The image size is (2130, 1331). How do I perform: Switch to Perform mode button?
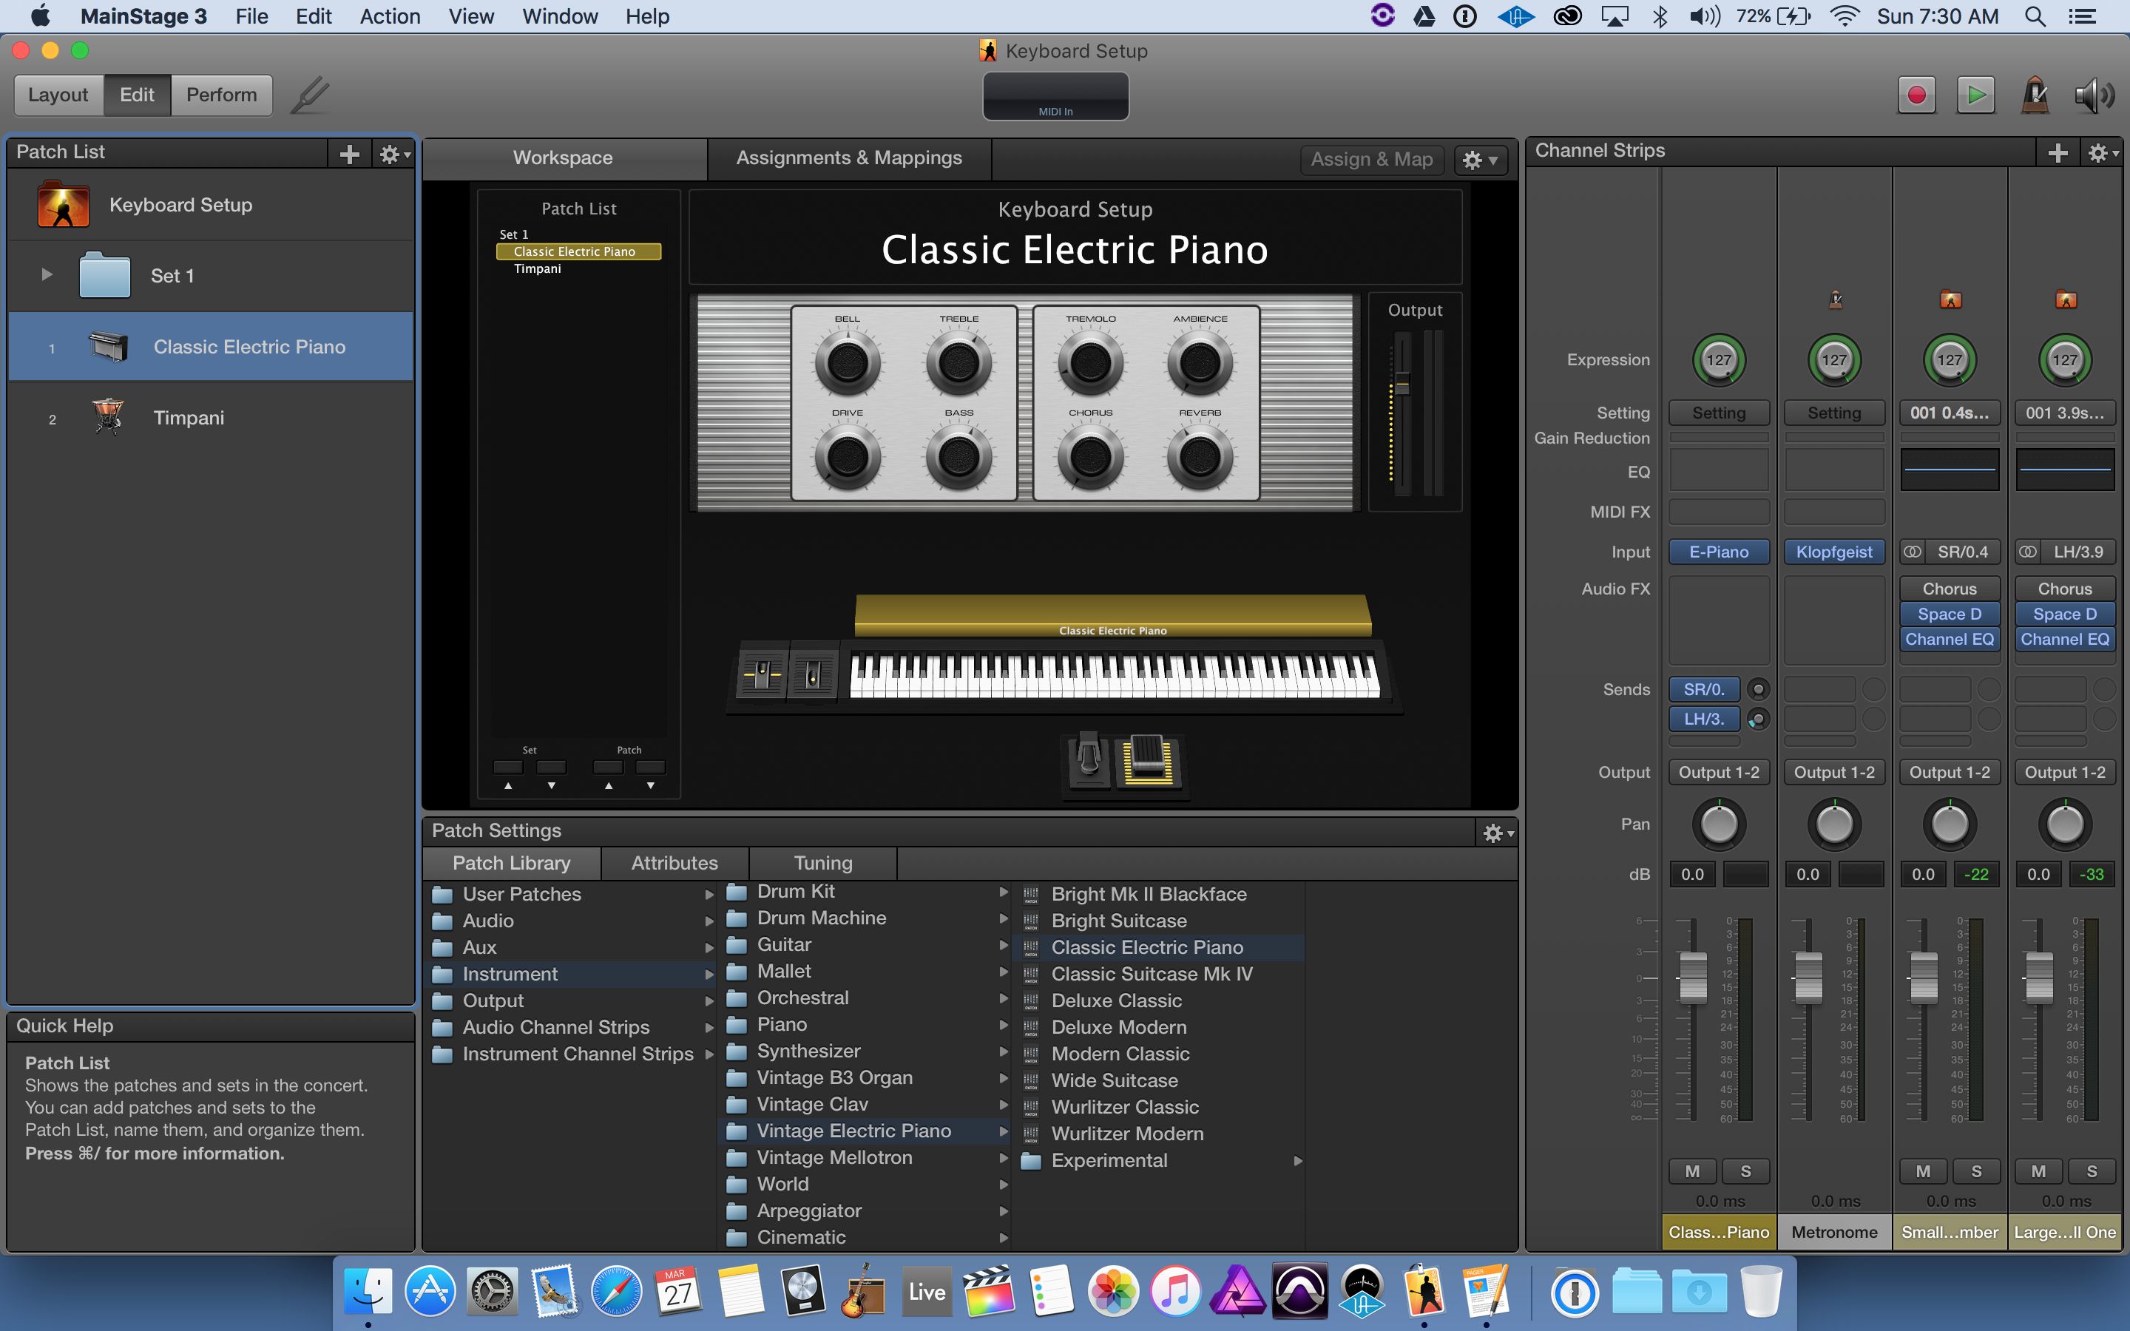pos(221,95)
